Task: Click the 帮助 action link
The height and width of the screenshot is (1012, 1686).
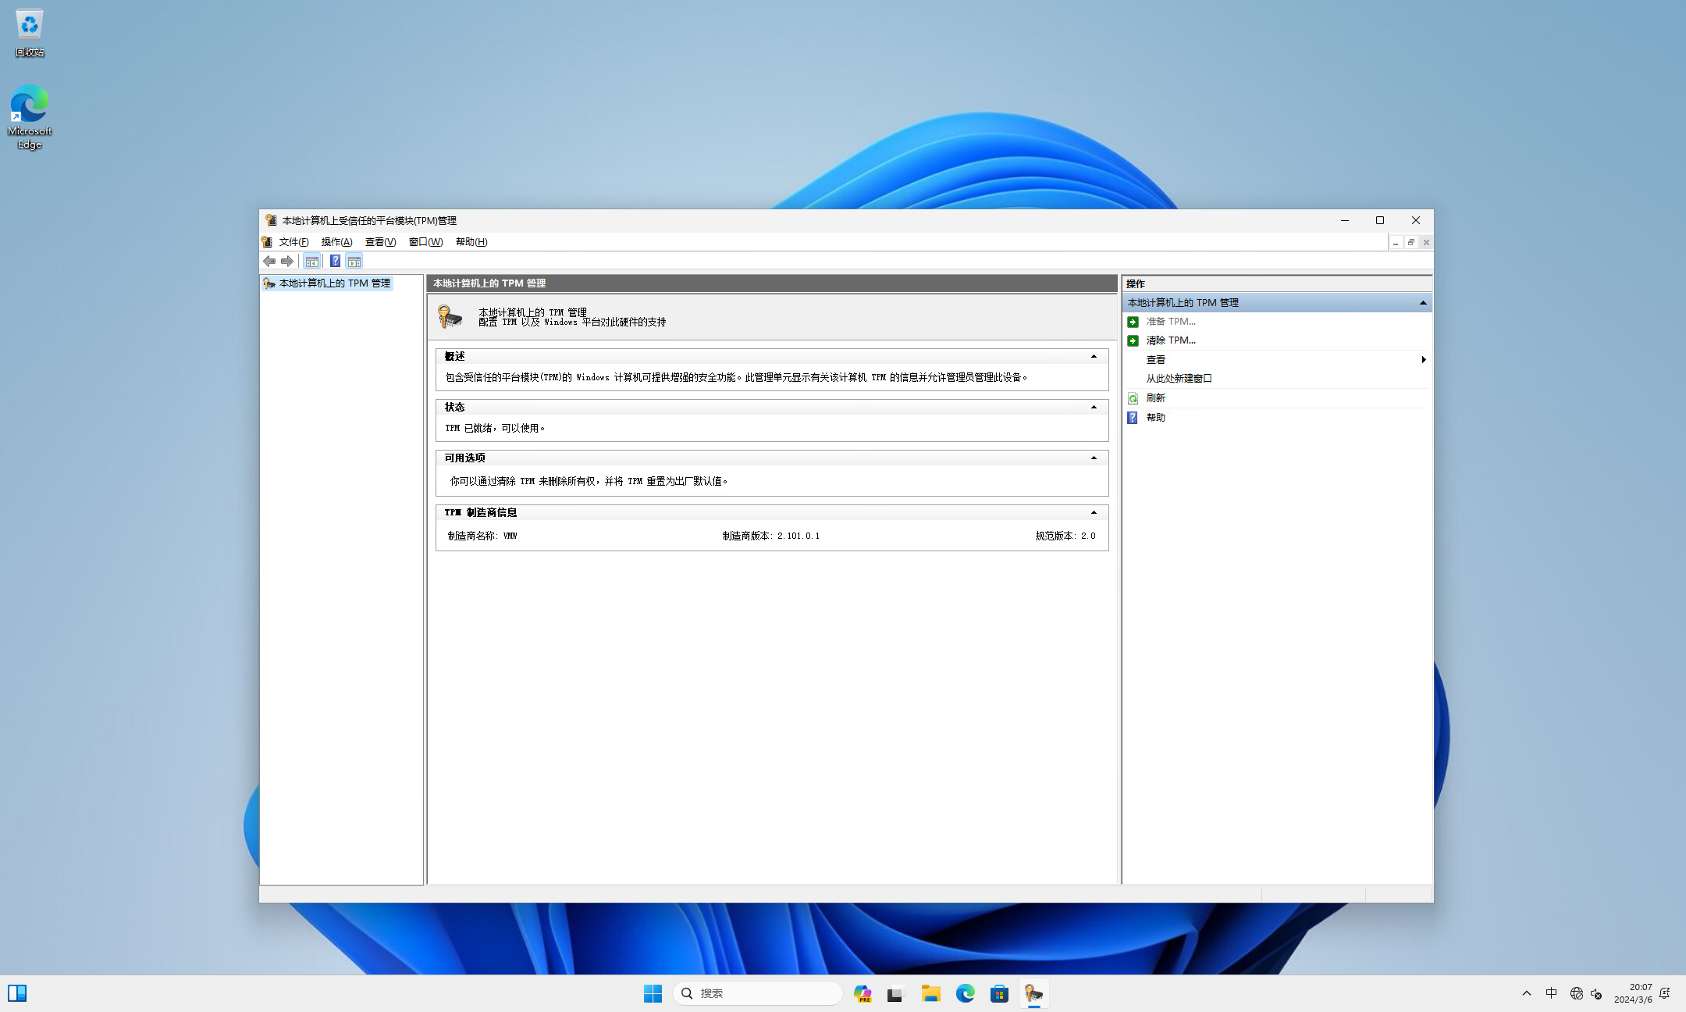Action: 1155,418
